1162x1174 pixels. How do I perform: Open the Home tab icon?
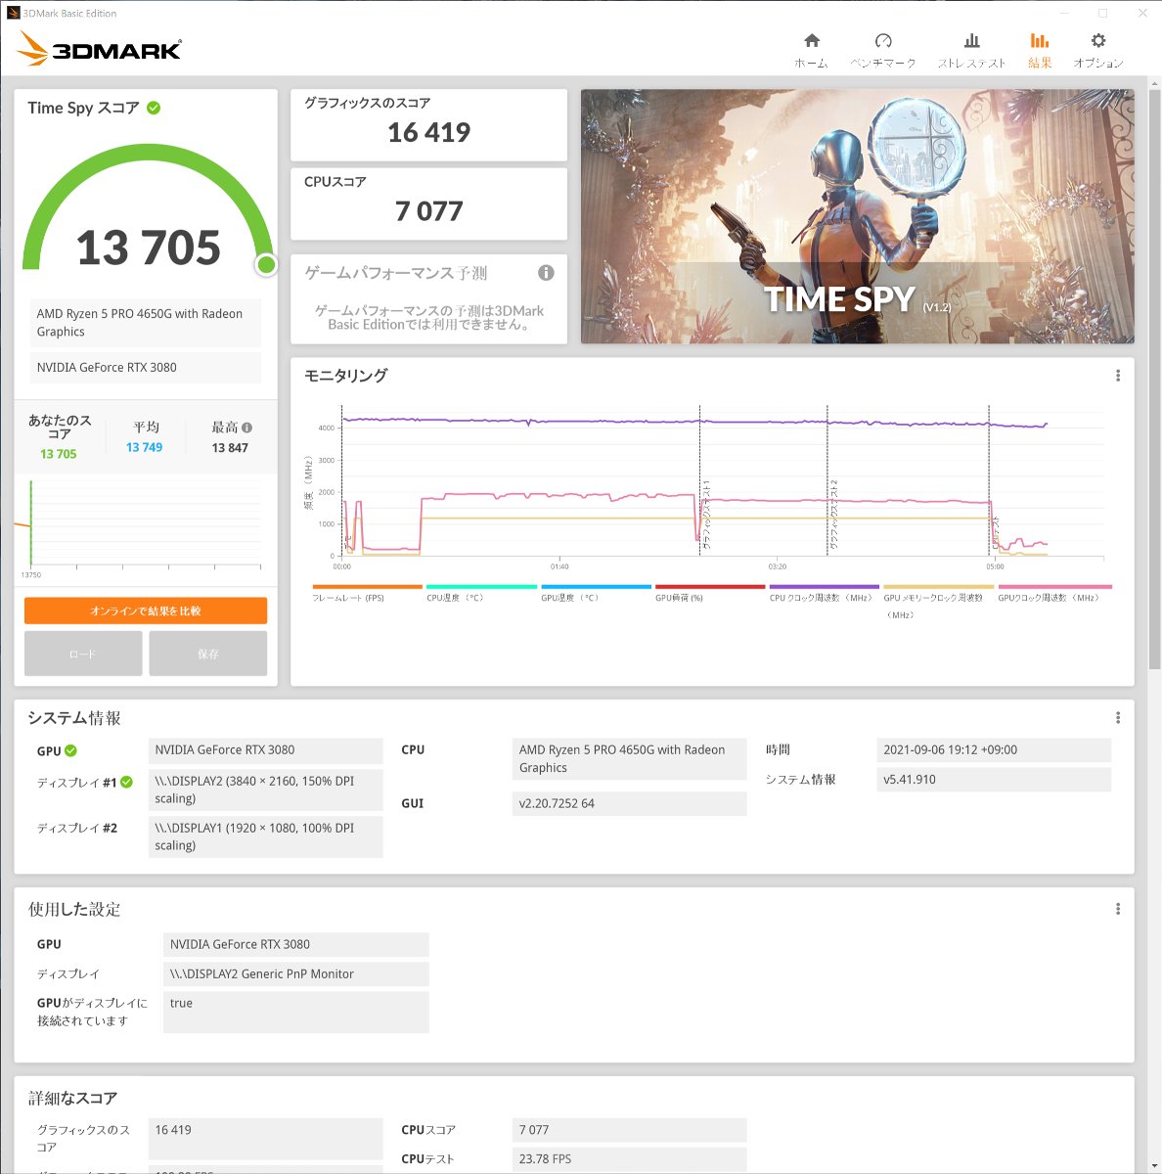click(811, 41)
